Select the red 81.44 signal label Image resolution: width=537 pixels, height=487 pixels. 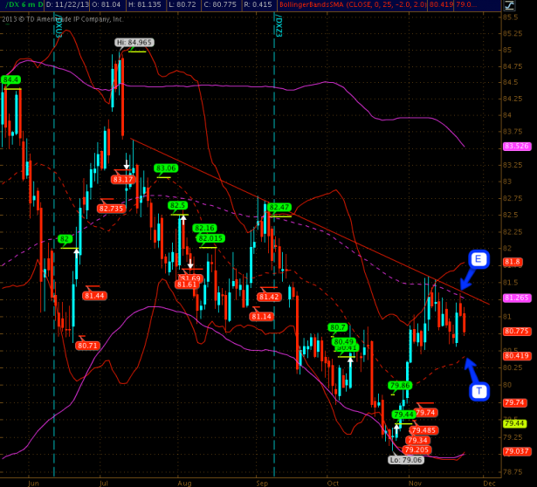[x=94, y=296]
